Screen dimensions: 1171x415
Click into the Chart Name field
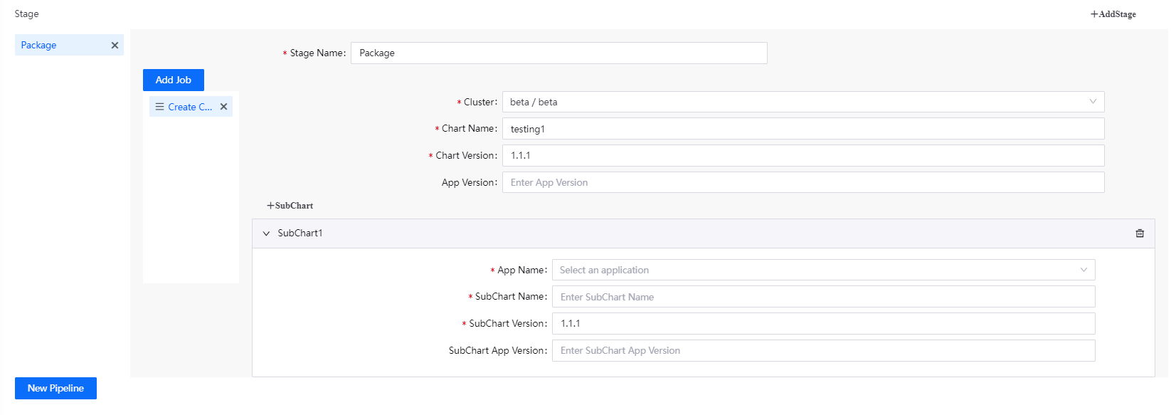tap(802, 129)
